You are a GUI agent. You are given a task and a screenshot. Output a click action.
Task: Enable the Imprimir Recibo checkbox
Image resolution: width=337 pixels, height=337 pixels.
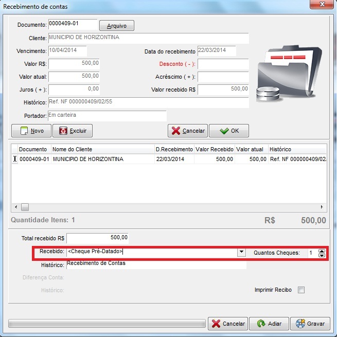click(x=301, y=290)
